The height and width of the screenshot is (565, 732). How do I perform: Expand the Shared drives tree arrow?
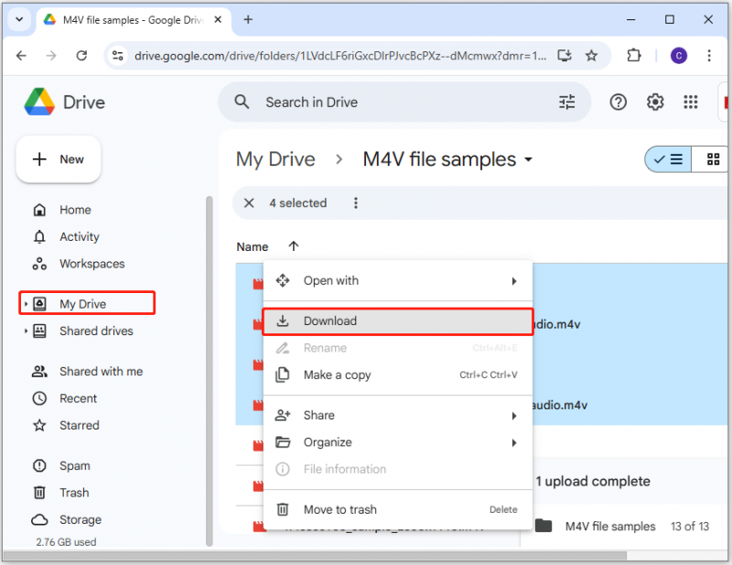(27, 331)
